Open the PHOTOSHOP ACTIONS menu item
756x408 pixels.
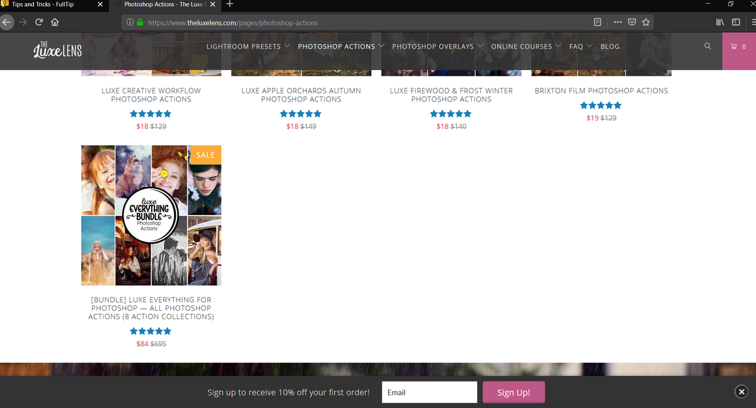coord(336,47)
